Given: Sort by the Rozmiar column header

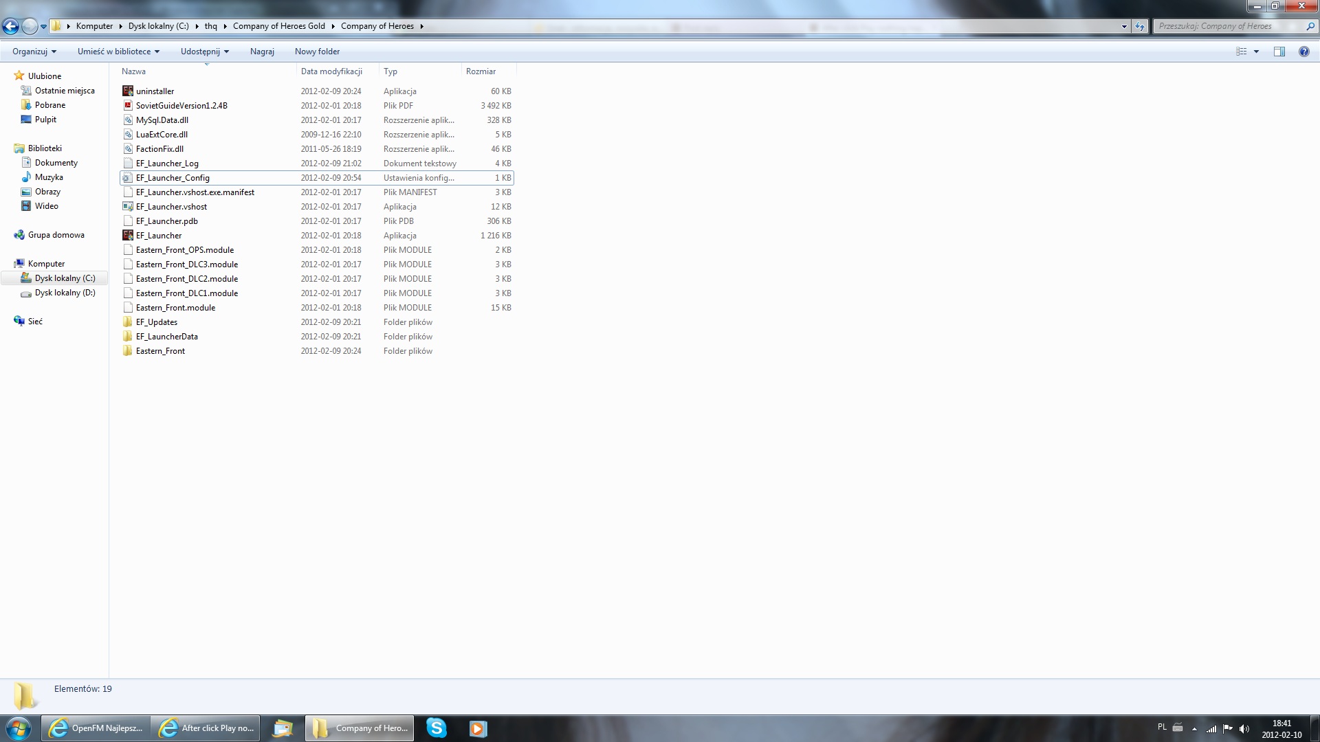Looking at the screenshot, I should click(489, 71).
